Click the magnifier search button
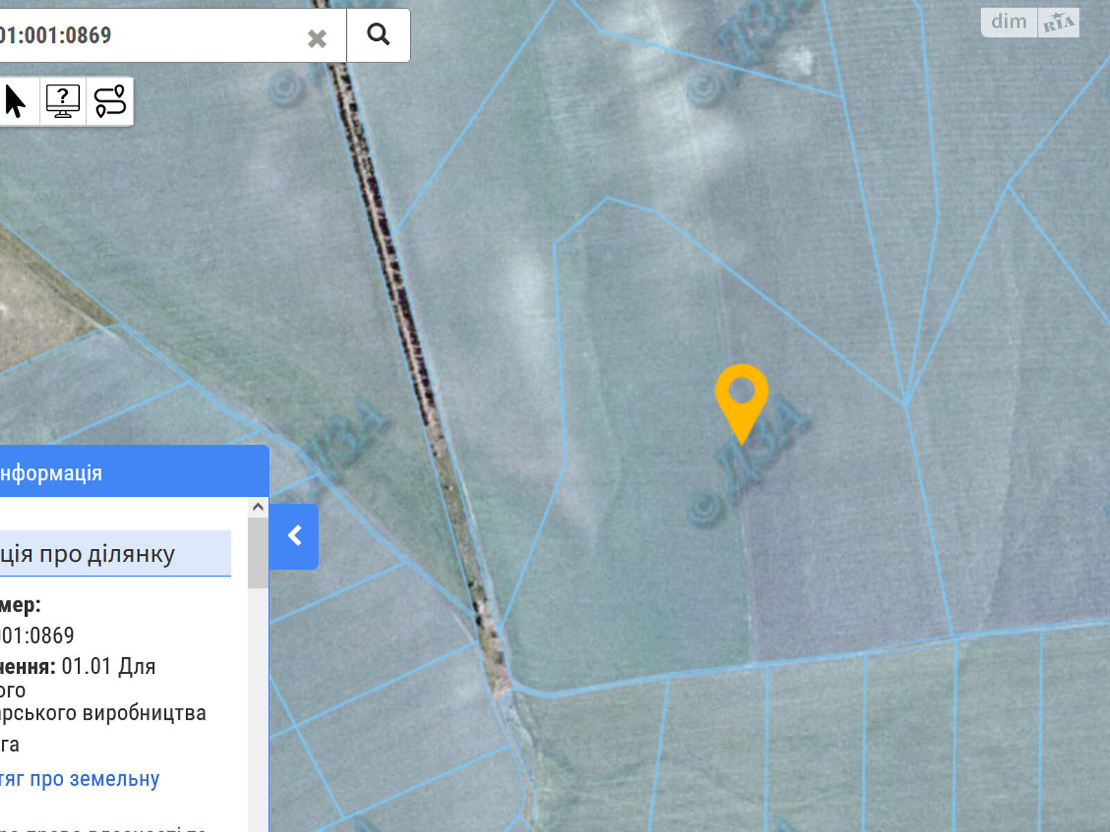The width and height of the screenshot is (1110, 832). (x=378, y=35)
